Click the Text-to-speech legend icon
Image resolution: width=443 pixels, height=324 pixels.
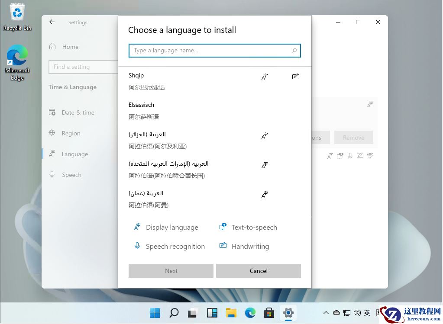[223, 227]
